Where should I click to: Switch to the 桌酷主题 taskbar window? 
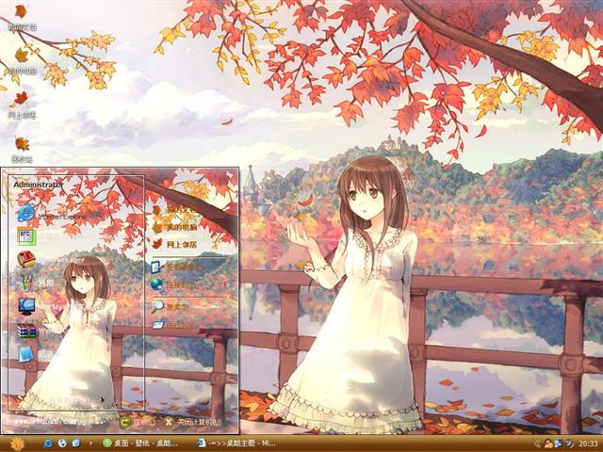coord(236,444)
